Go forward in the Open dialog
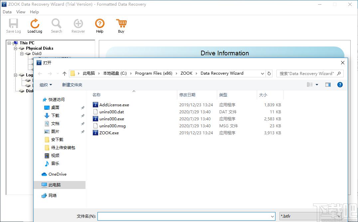Image resolution: width=358 pixels, height=222 pixels. [x=50, y=73]
